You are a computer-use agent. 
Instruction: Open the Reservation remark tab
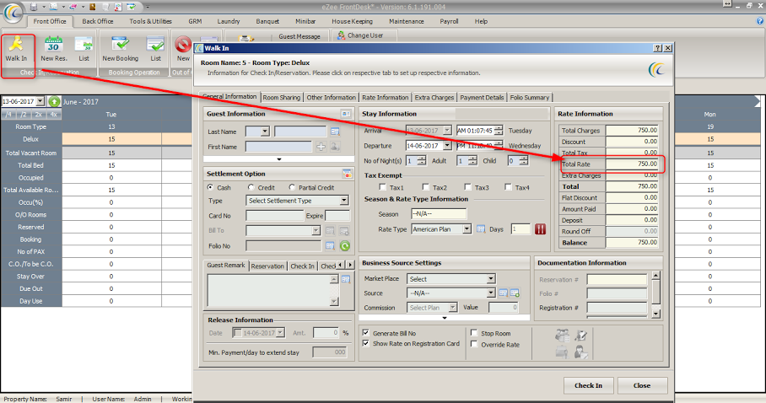click(x=267, y=266)
